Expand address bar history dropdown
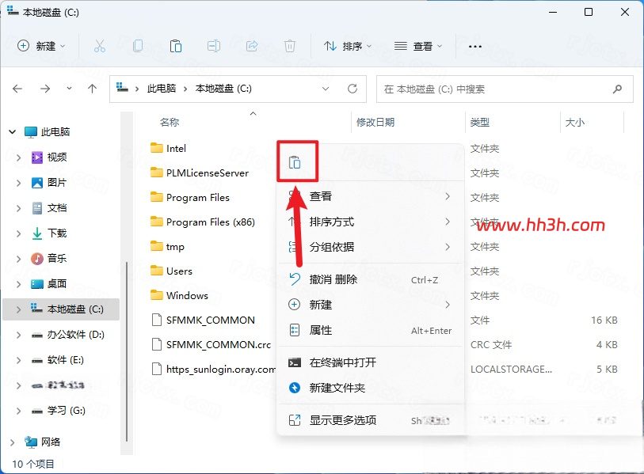 [326, 89]
